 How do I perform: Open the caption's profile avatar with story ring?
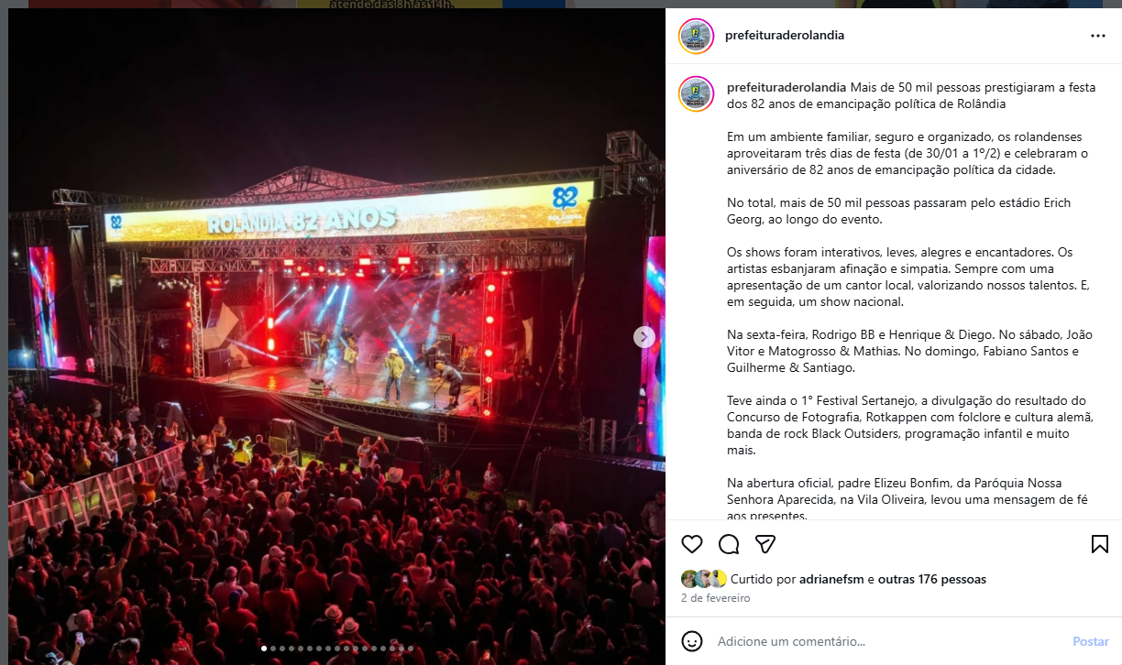click(696, 93)
